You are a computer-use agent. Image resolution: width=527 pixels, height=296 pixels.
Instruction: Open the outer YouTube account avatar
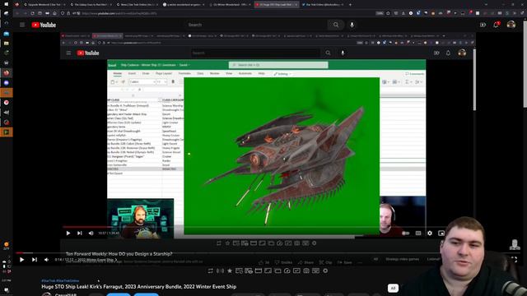[511, 25]
